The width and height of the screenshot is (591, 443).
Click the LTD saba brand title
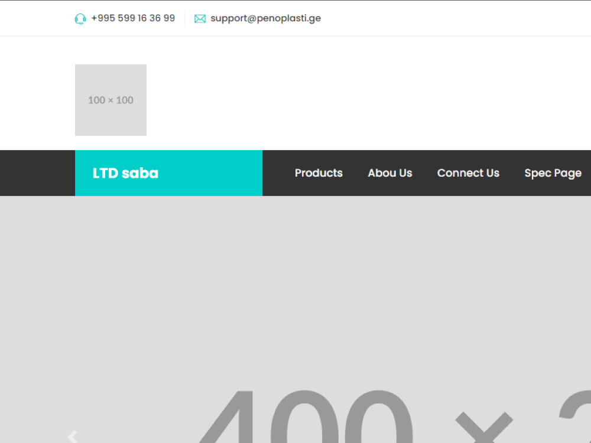coord(125,173)
